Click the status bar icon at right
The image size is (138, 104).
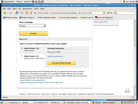point(133,97)
